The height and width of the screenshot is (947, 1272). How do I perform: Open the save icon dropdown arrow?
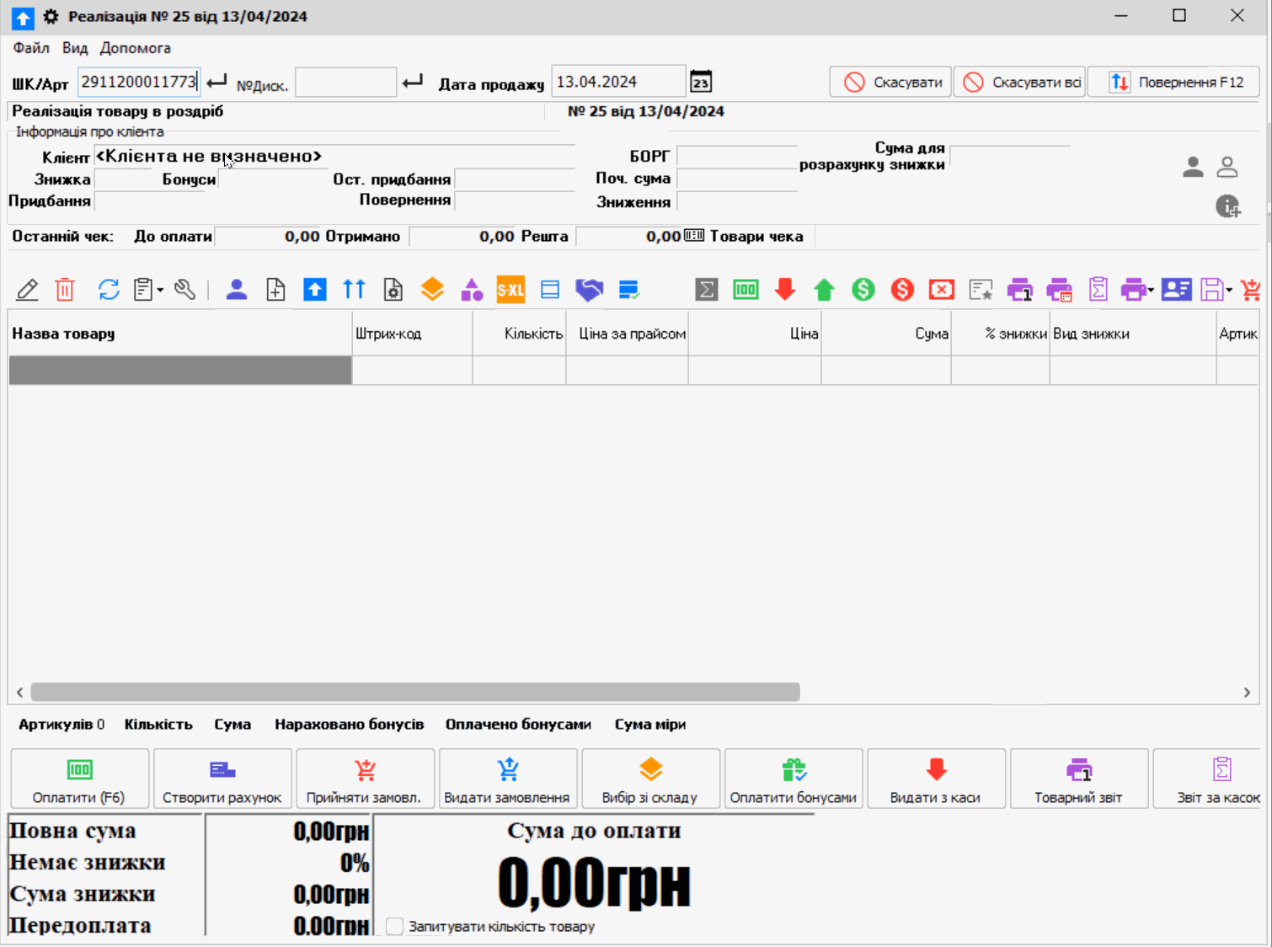[x=1228, y=289]
